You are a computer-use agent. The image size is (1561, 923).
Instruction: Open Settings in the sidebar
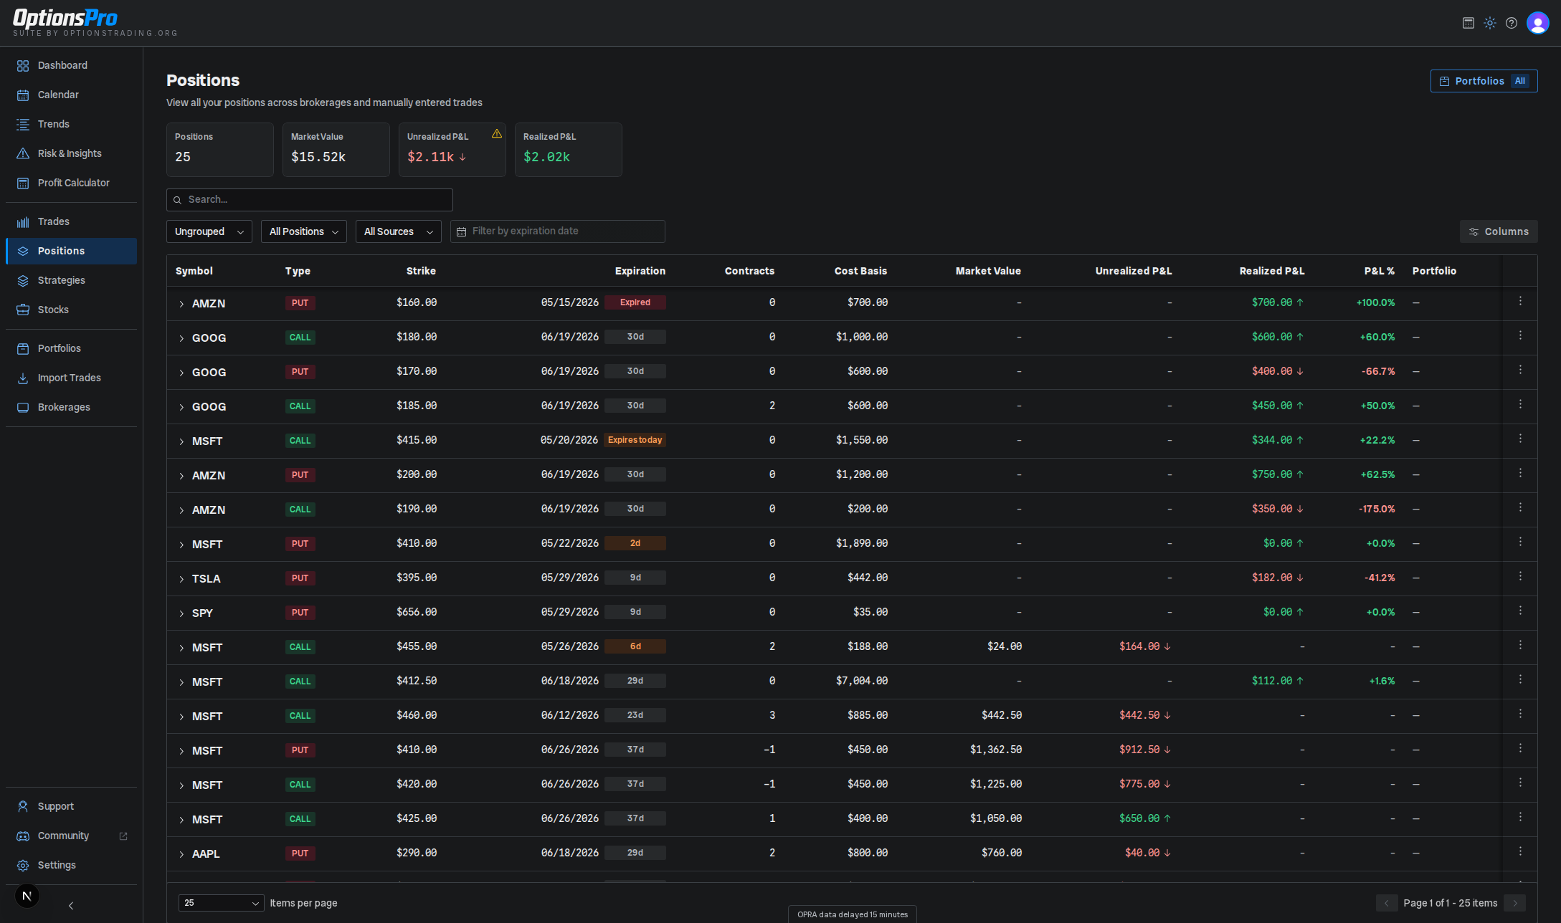point(71,865)
